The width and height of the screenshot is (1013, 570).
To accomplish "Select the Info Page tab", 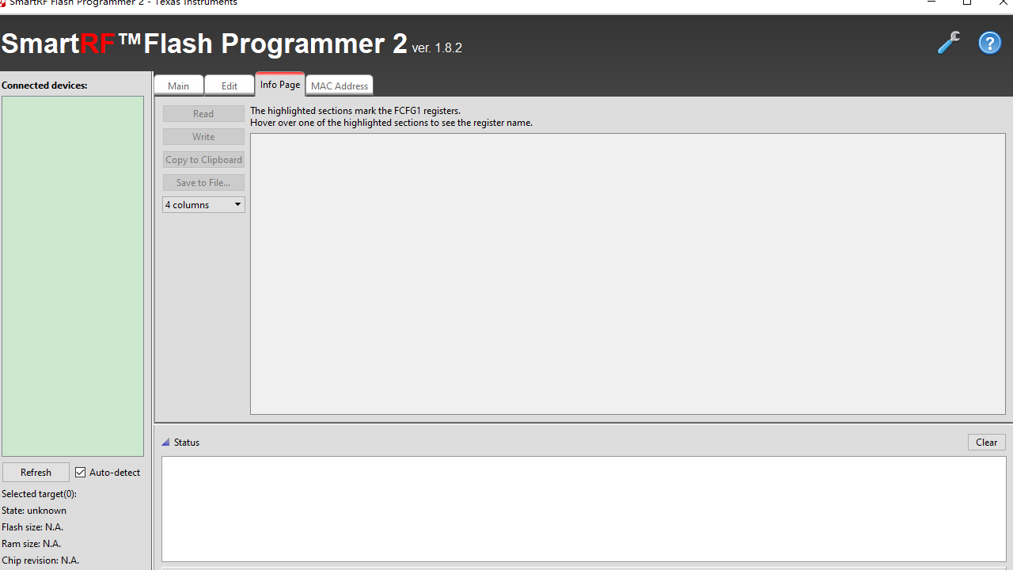I will pos(279,83).
